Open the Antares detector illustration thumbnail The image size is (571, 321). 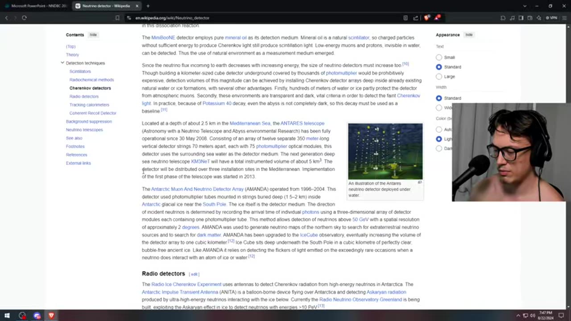point(385,152)
